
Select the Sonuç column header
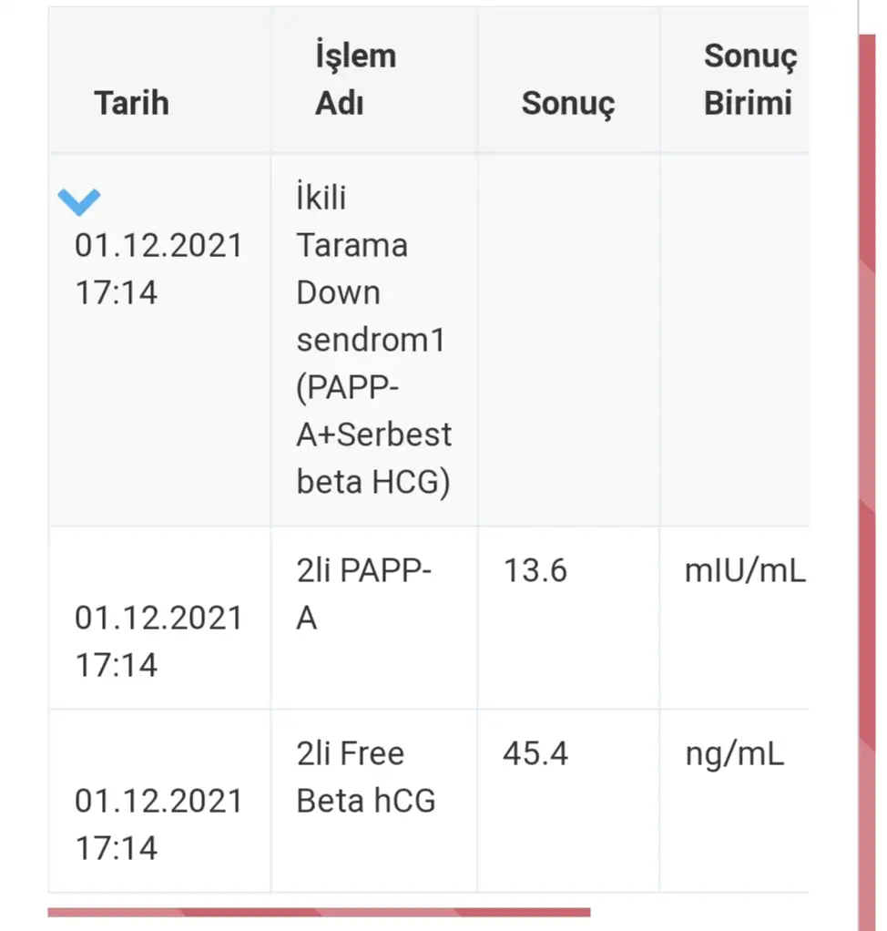coord(567,103)
